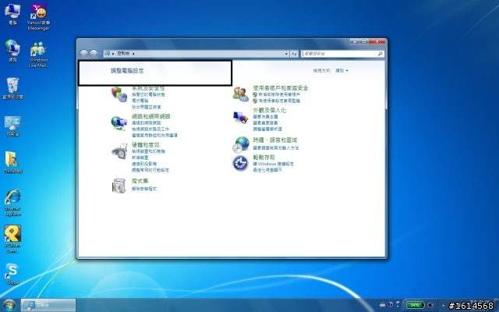The width and height of the screenshot is (499, 312).
Task: Click the Back navigation button
Action: coord(84,54)
